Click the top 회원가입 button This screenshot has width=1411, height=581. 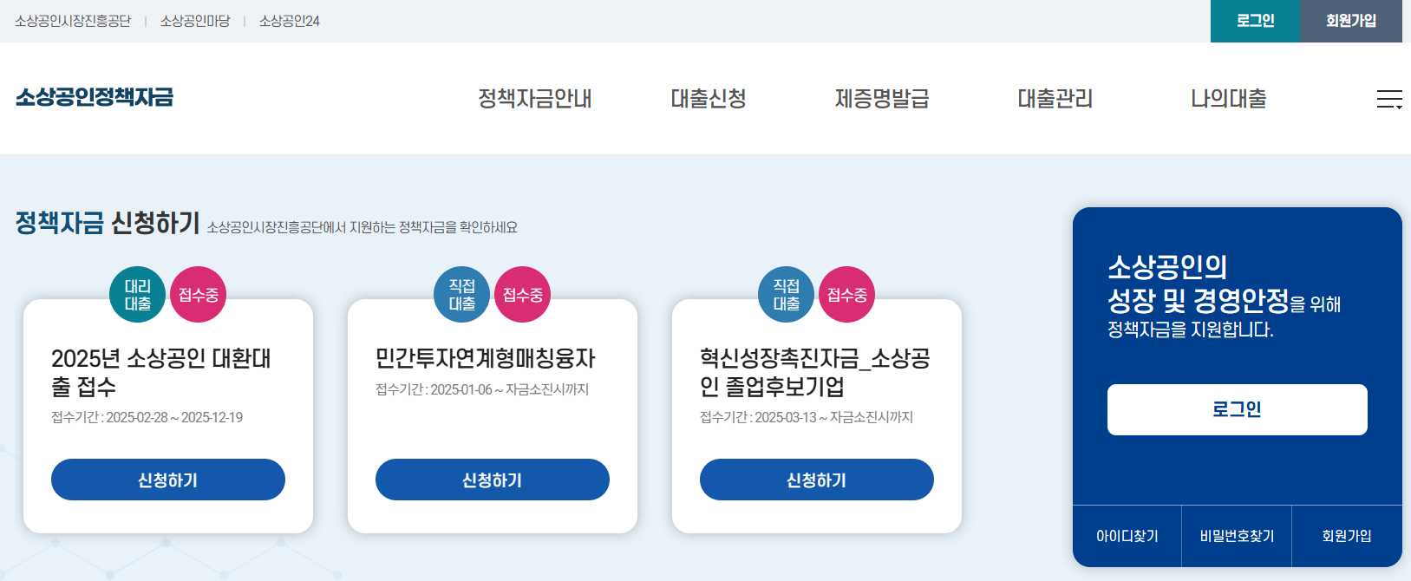pos(1351,21)
